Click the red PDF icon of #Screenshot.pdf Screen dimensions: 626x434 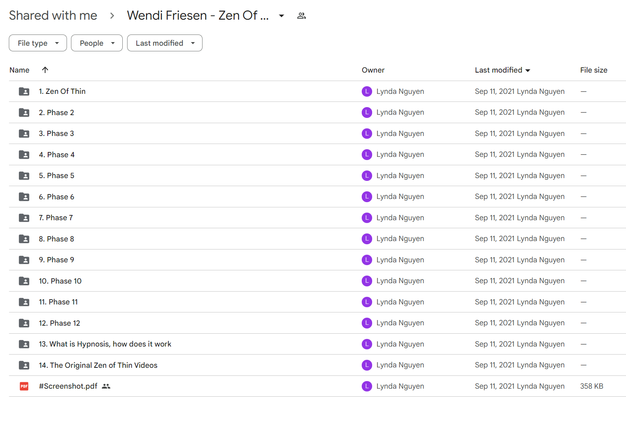(24, 386)
